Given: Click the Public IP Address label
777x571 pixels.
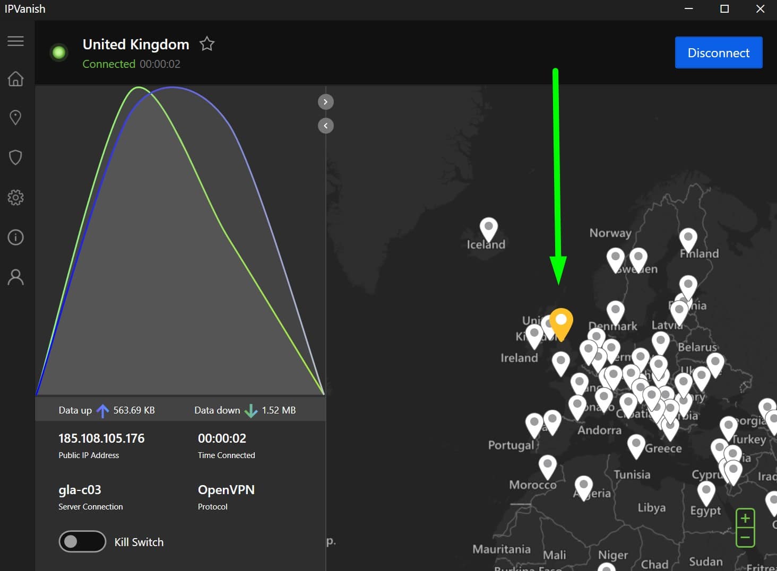Looking at the screenshot, I should coord(89,455).
